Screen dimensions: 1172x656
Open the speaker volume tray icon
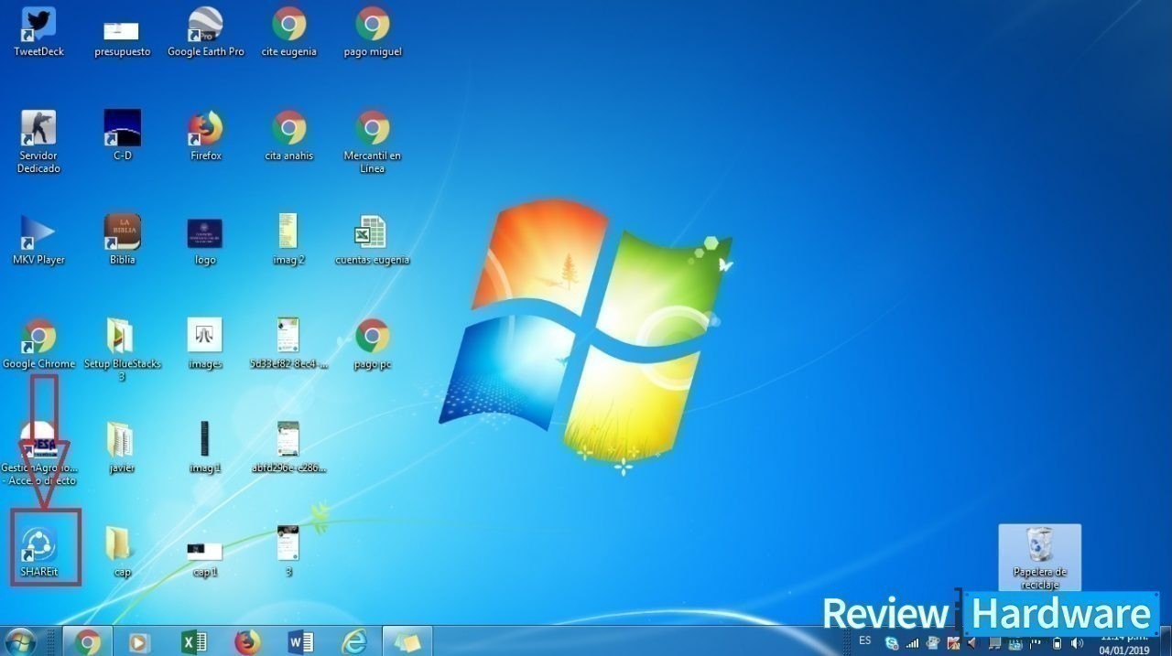(x=1077, y=643)
